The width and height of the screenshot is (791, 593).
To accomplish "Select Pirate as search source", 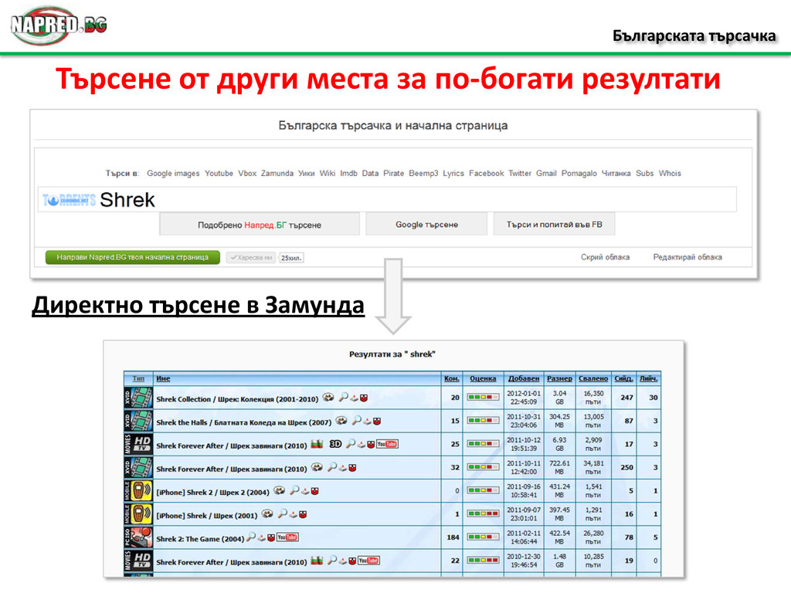I will (x=393, y=174).
